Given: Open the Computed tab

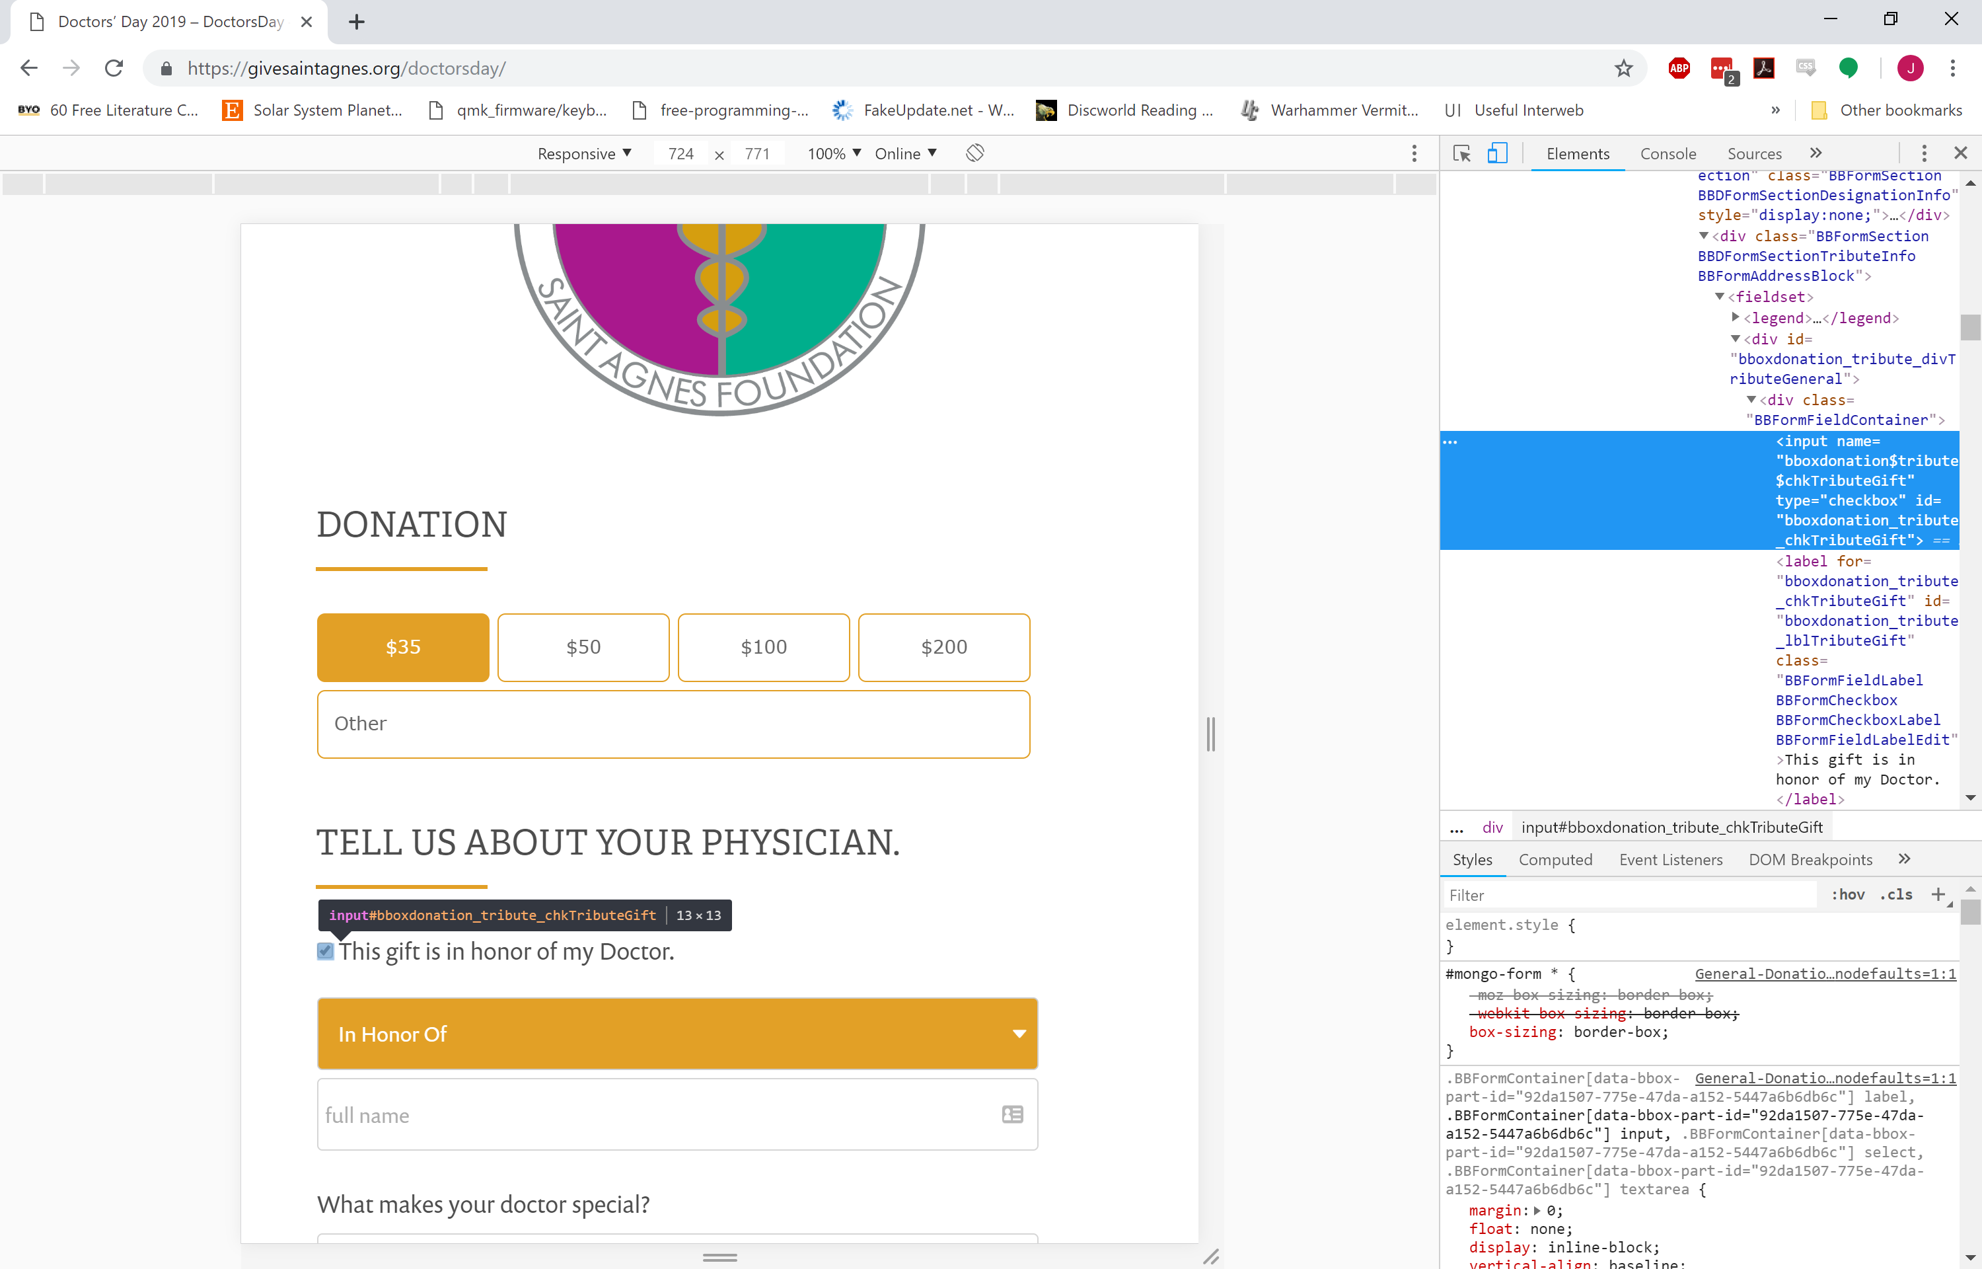Looking at the screenshot, I should pyautogui.click(x=1555, y=859).
